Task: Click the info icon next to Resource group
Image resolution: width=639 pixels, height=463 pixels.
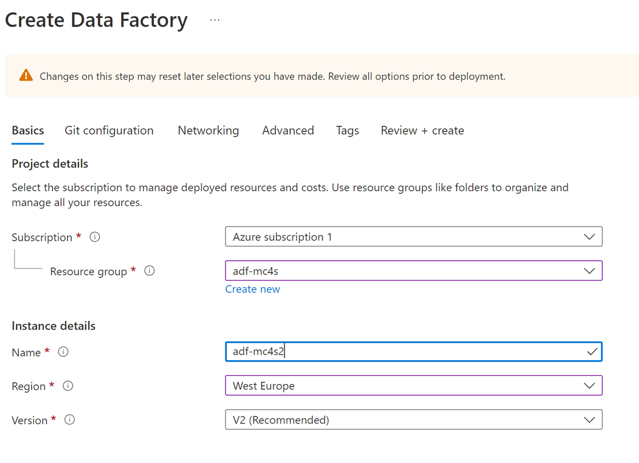Action: click(150, 271)
